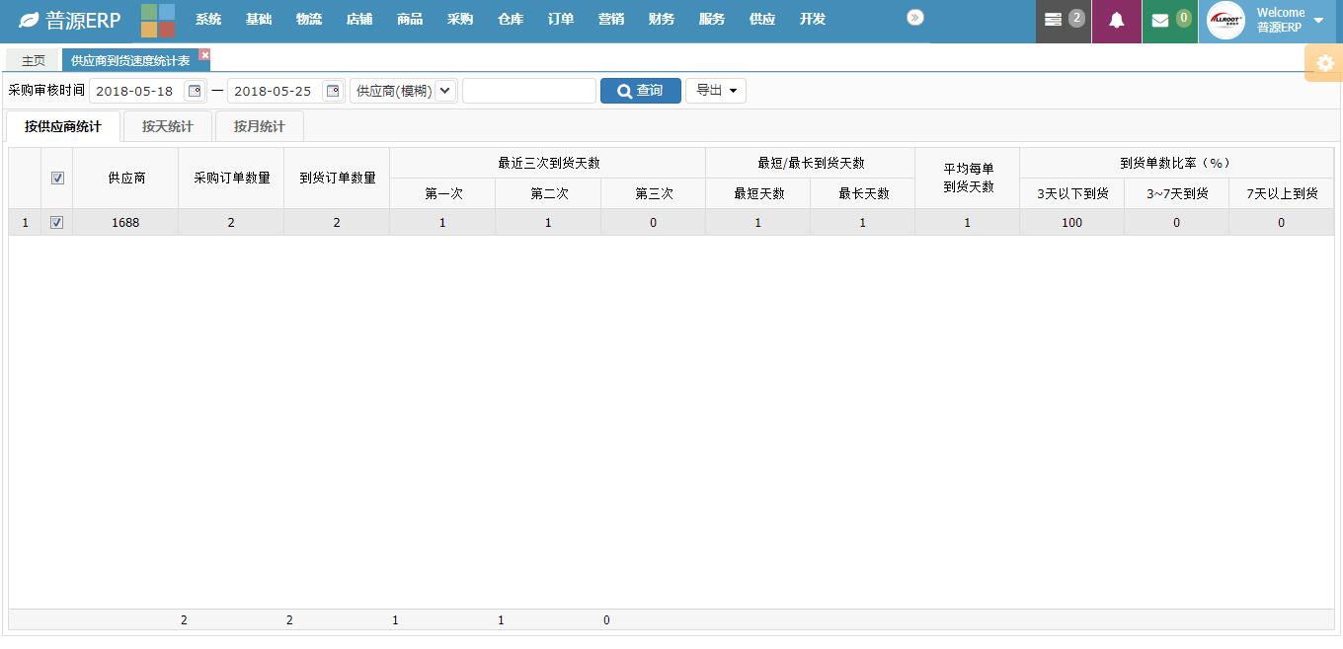Screen dimensions: 1343x649
Task: Click the 普源ERP logo
Action: (x=70, y=21)
